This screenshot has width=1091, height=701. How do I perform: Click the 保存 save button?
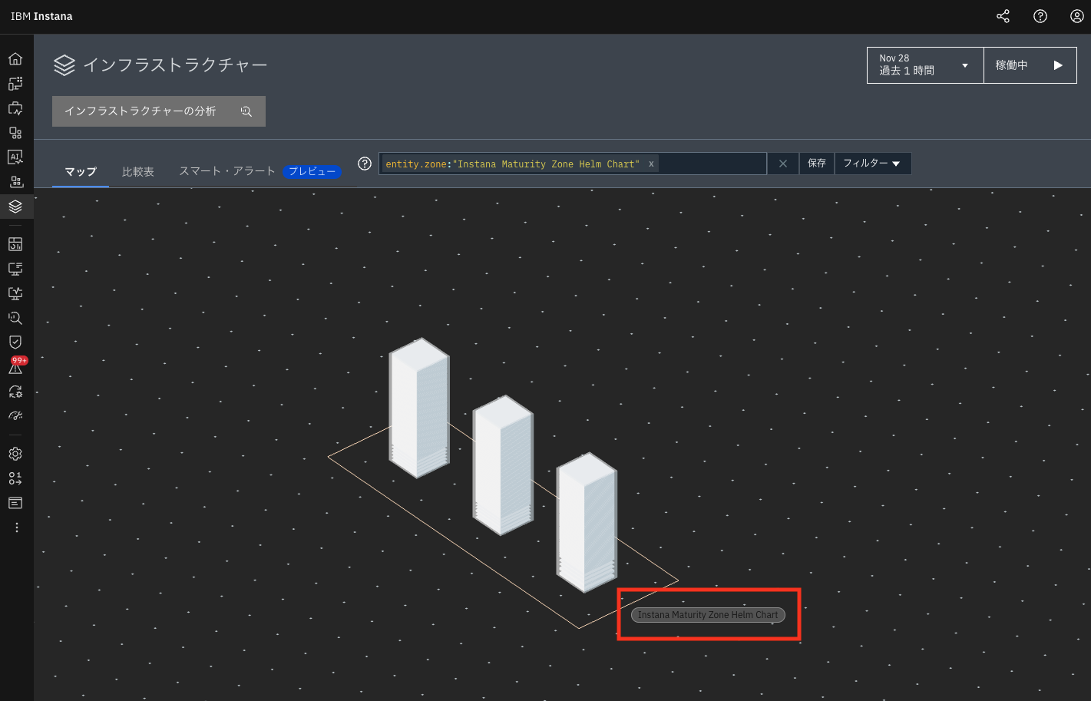pyautogui.click(x=817, y=164)
